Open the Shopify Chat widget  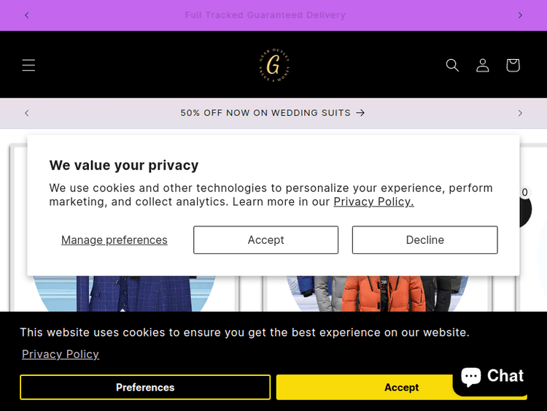click(x=492, y=377)
